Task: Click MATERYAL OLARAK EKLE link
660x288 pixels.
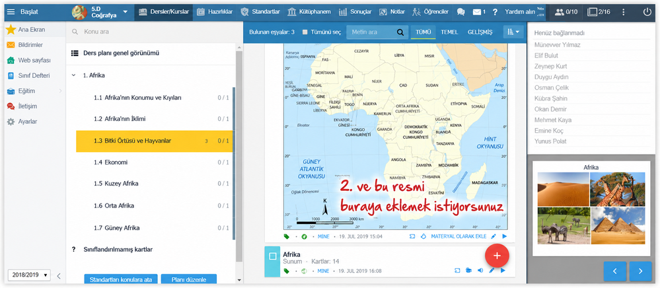Action: point(458,236)
